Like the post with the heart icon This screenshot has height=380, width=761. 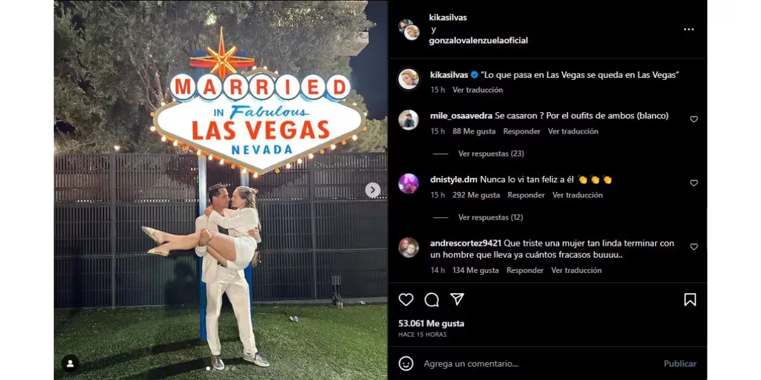406,300
